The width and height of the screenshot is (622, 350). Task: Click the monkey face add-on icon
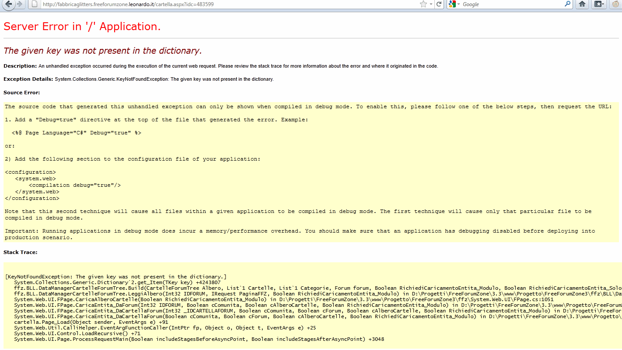click(616, 4)
